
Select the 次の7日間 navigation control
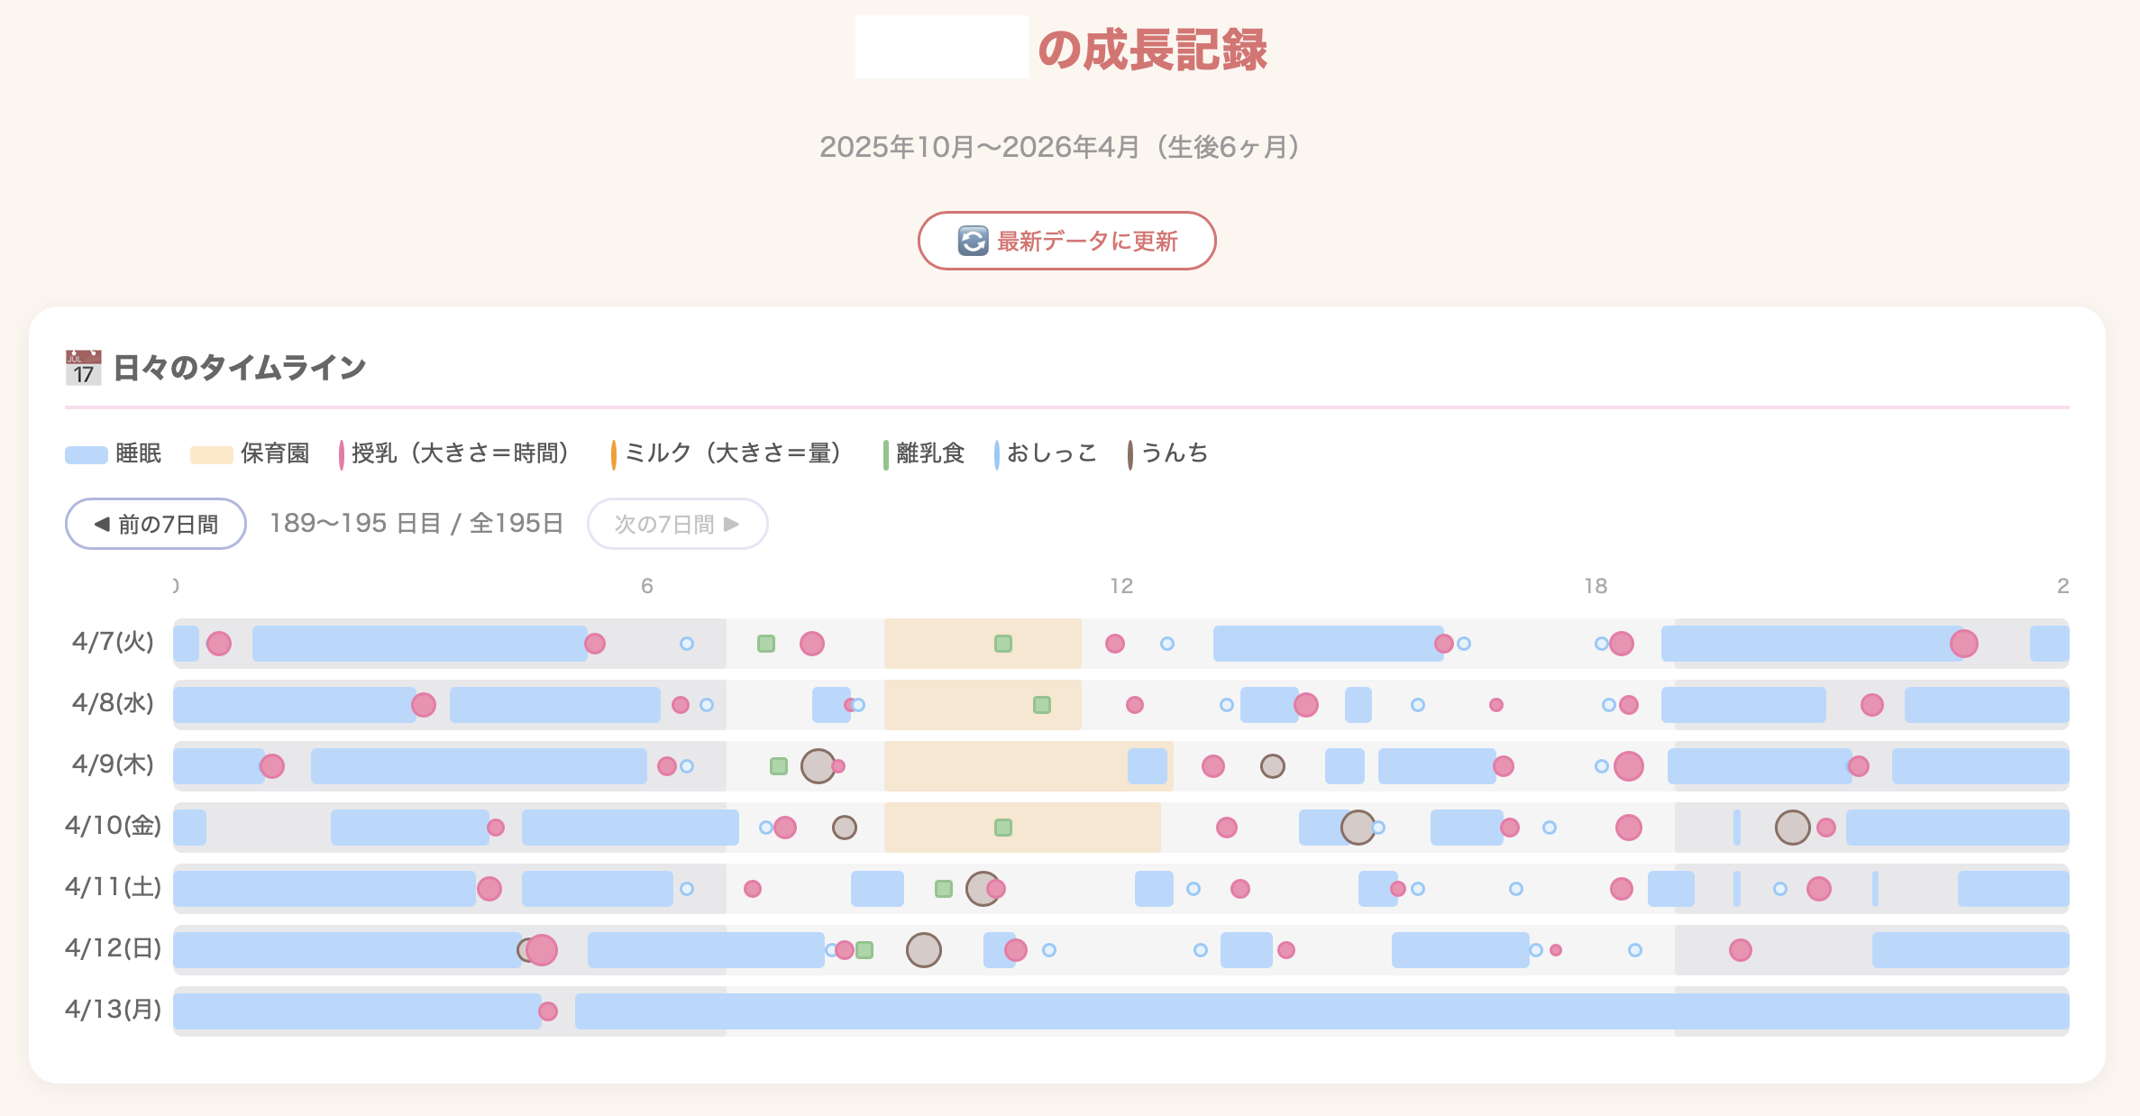pos(677,523)
